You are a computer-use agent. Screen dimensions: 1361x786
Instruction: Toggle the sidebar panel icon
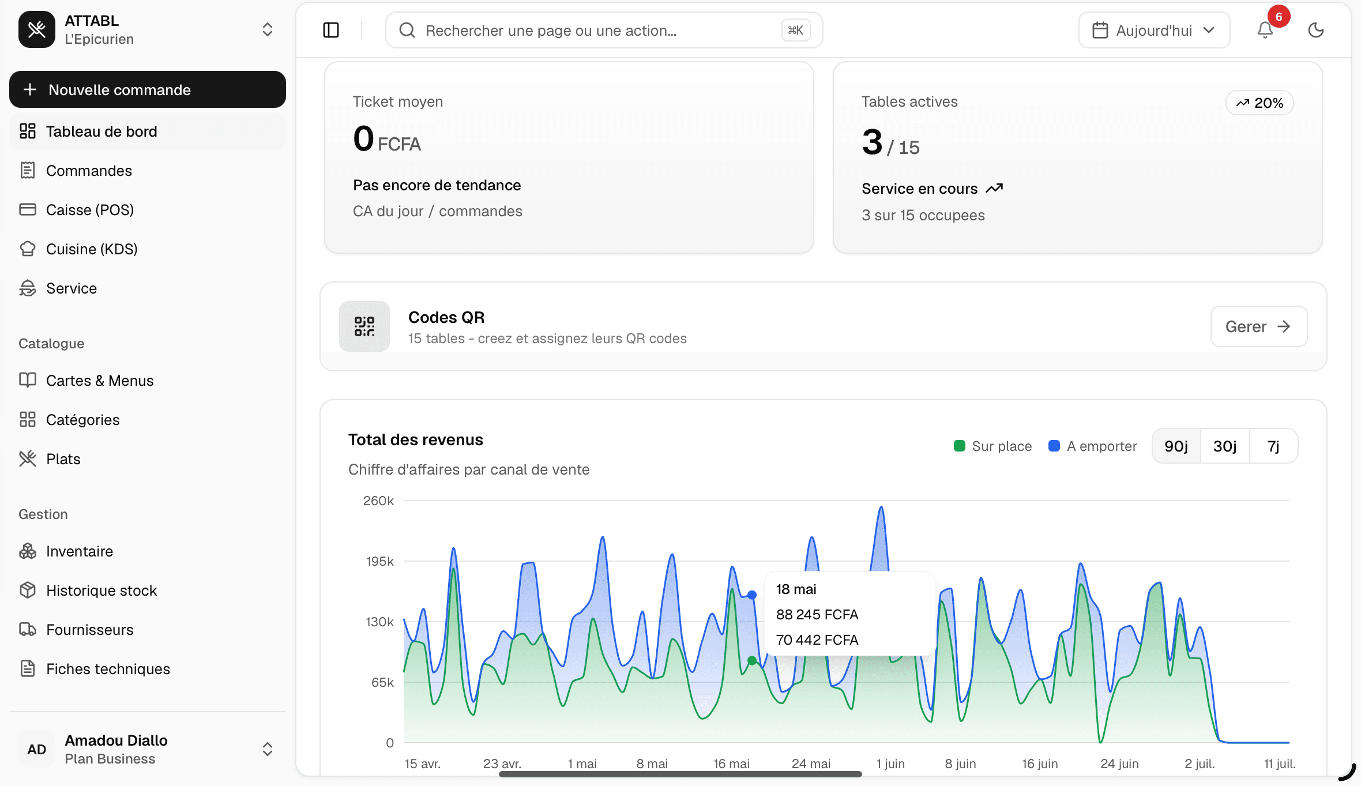[x=331, y=30]
